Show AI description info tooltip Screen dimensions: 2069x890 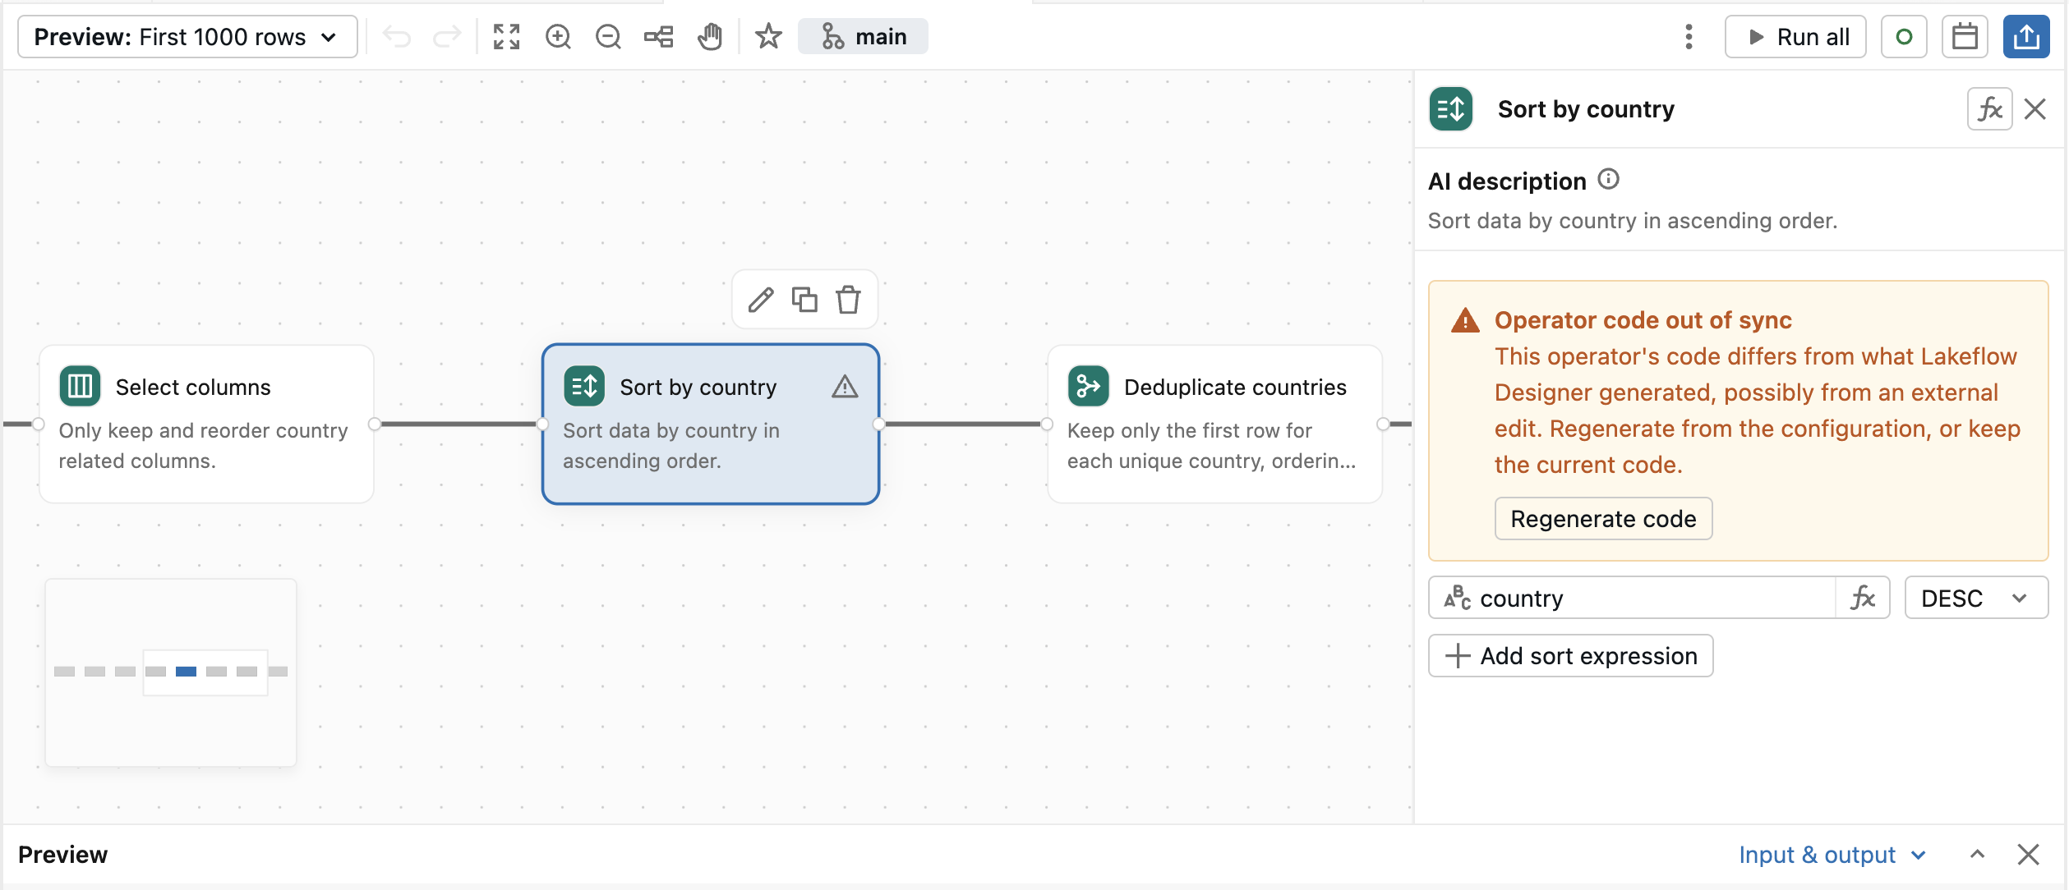pos(1609,180)
